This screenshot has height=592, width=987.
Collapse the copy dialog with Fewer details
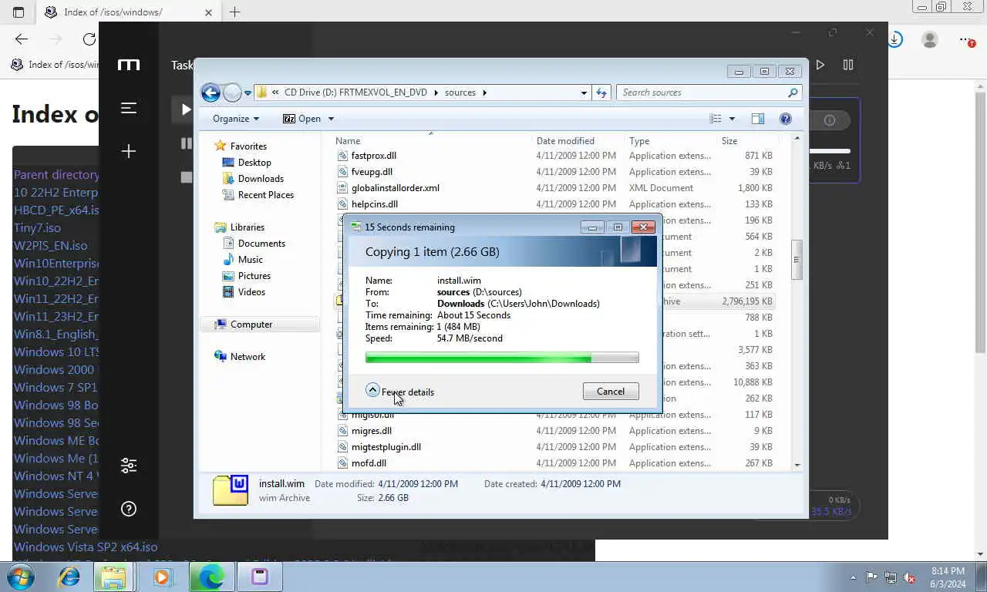pyautogui.click(x=399, y=392)
